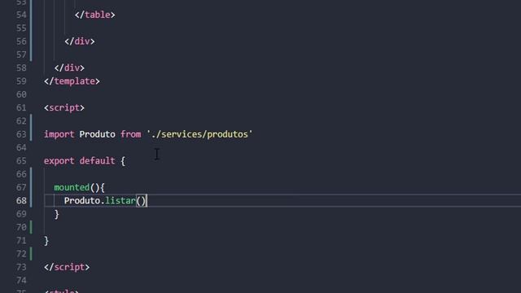Click line number 67 in the gutter
The width and height of the screenshot is (521, 293).
pyautogui.click(x=21, y=188)
